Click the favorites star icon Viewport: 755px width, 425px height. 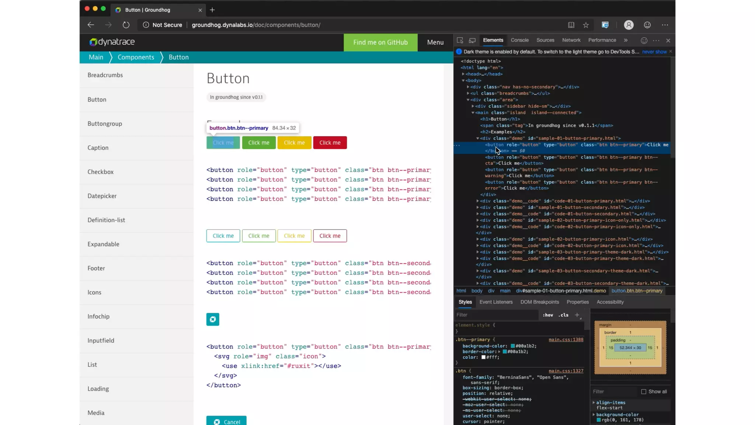pyautogui.click(x=586, y=25)
